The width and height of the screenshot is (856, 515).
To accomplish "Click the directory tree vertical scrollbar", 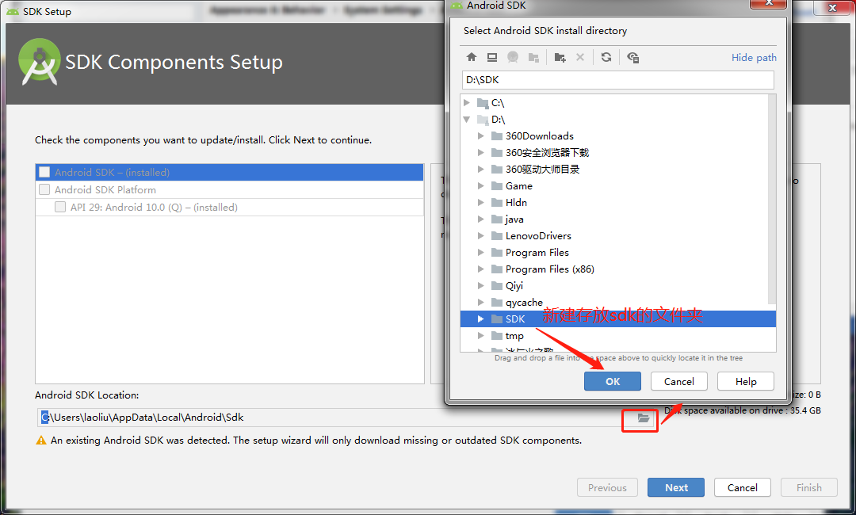I will tap(772, 199).
